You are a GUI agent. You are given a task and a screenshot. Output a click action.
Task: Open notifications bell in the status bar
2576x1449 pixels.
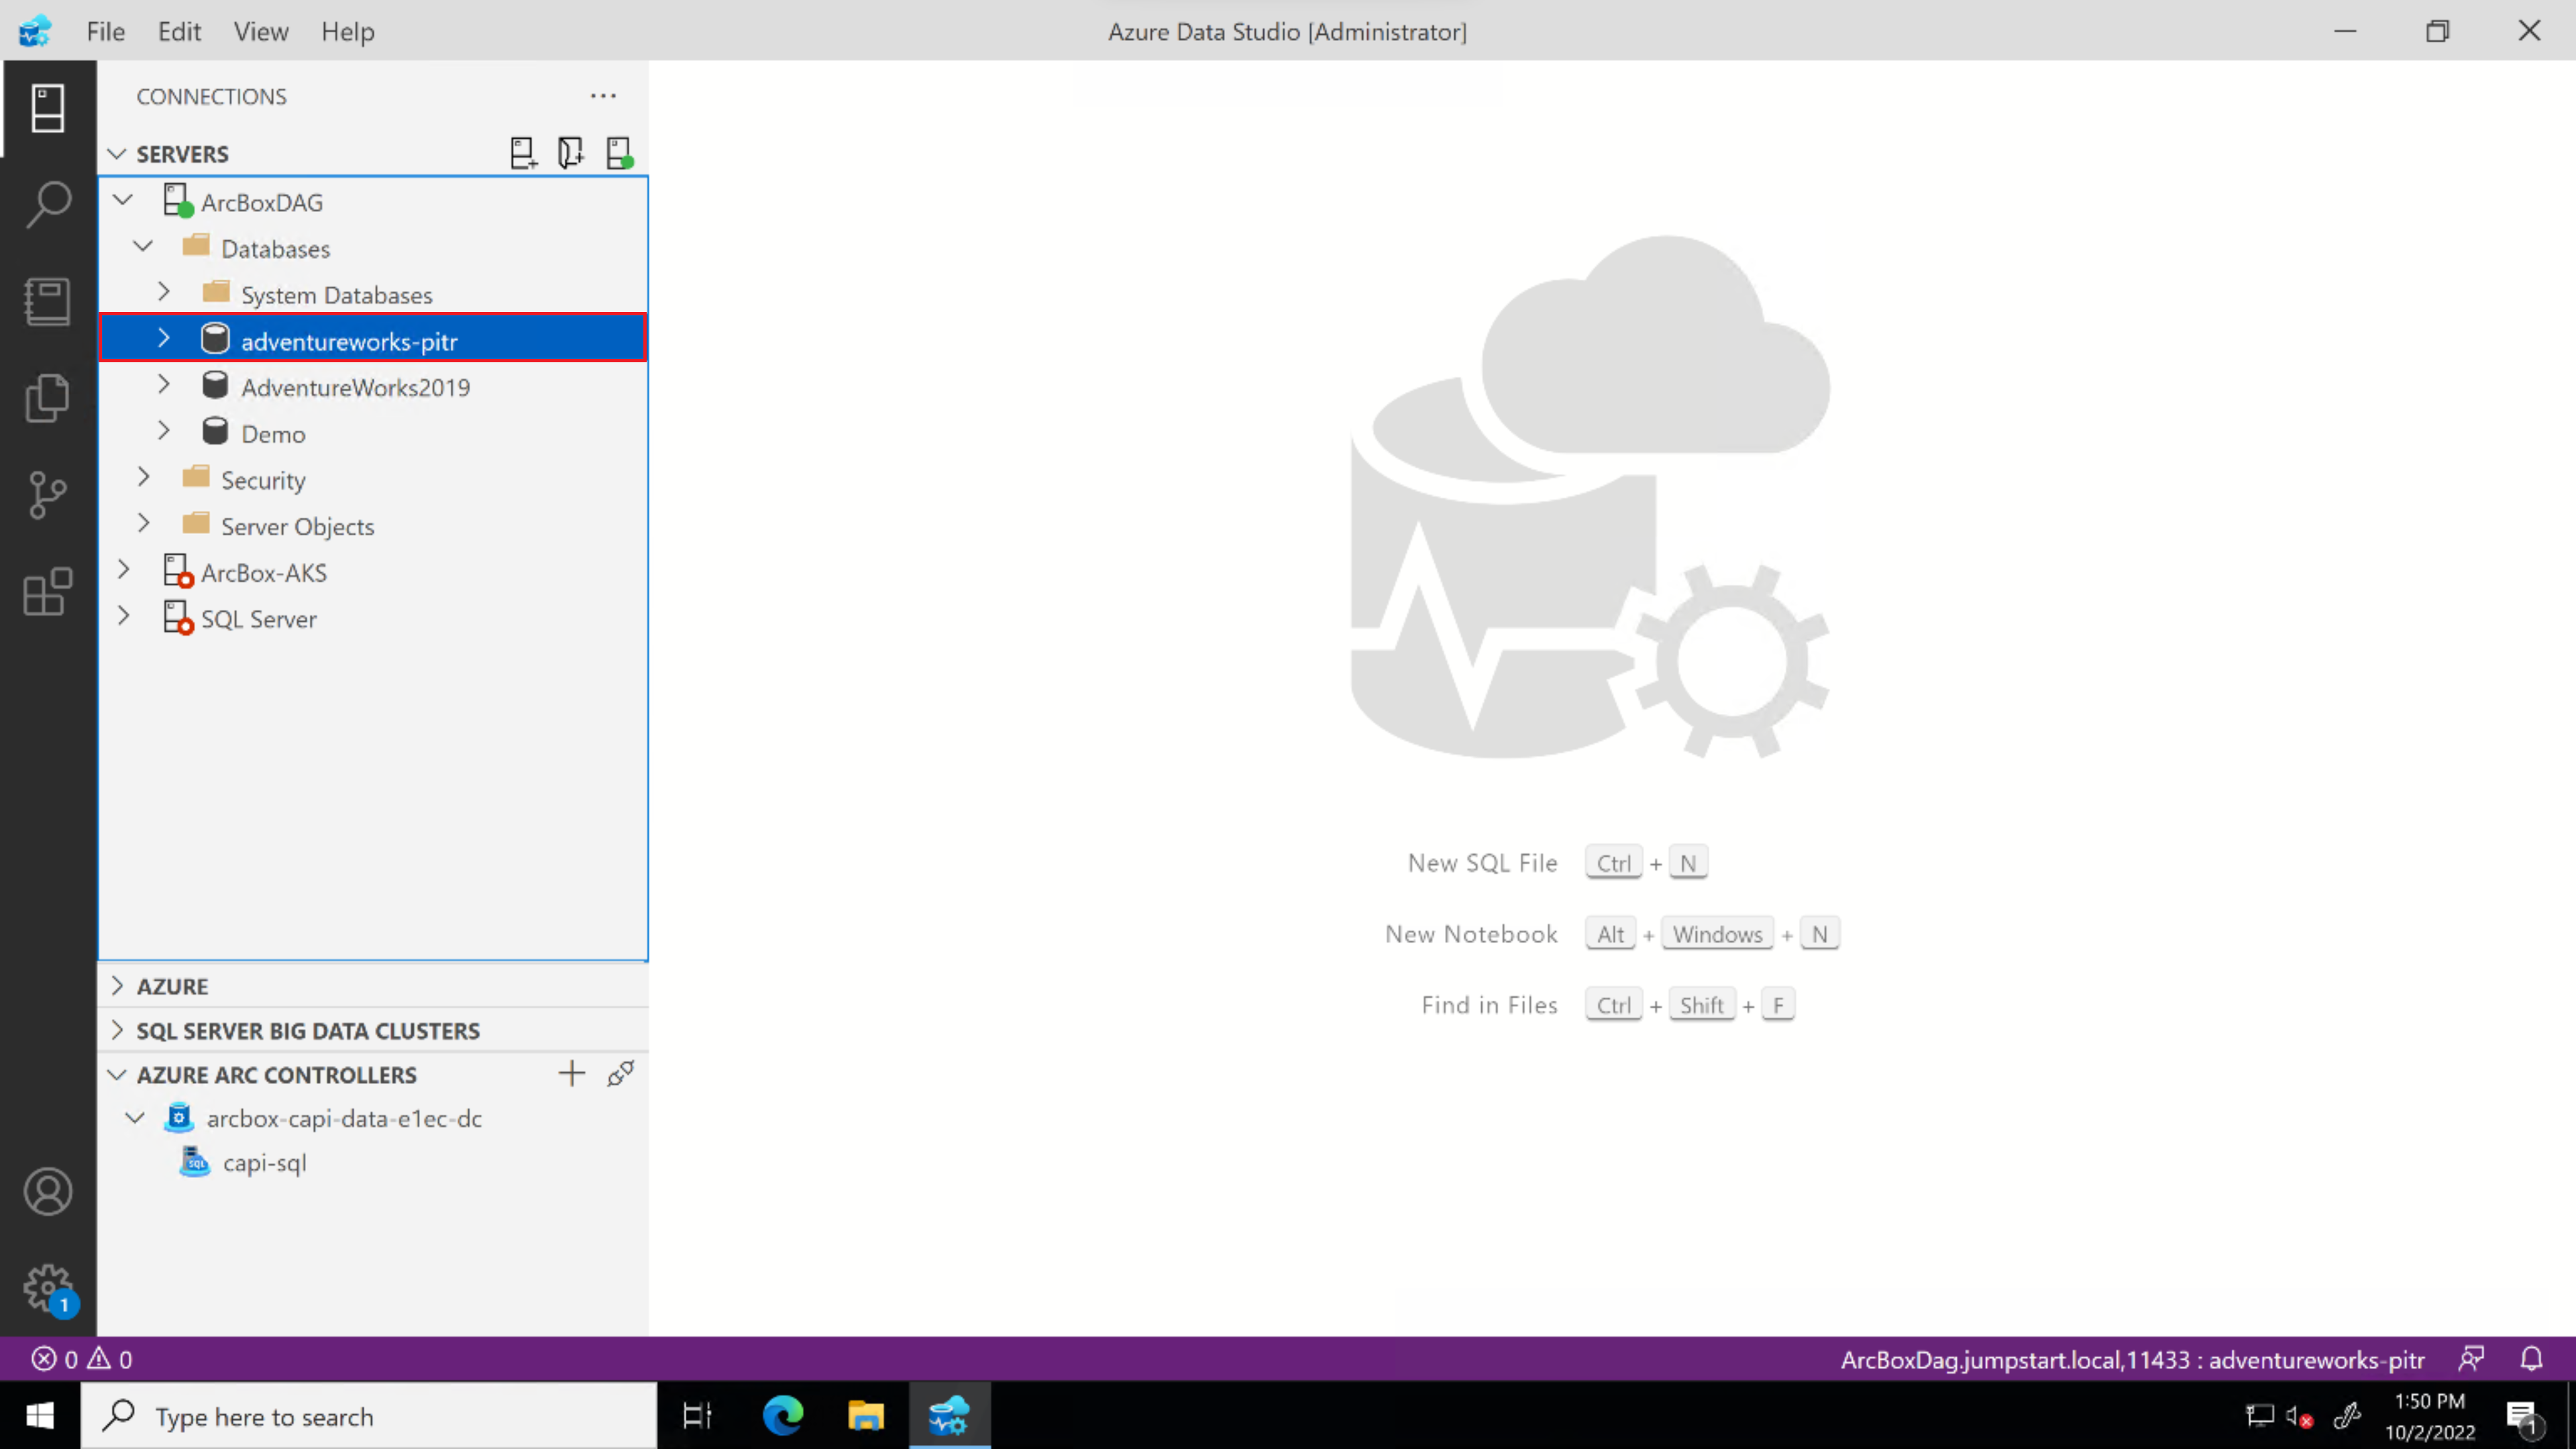click(x=2531, y=1359)
